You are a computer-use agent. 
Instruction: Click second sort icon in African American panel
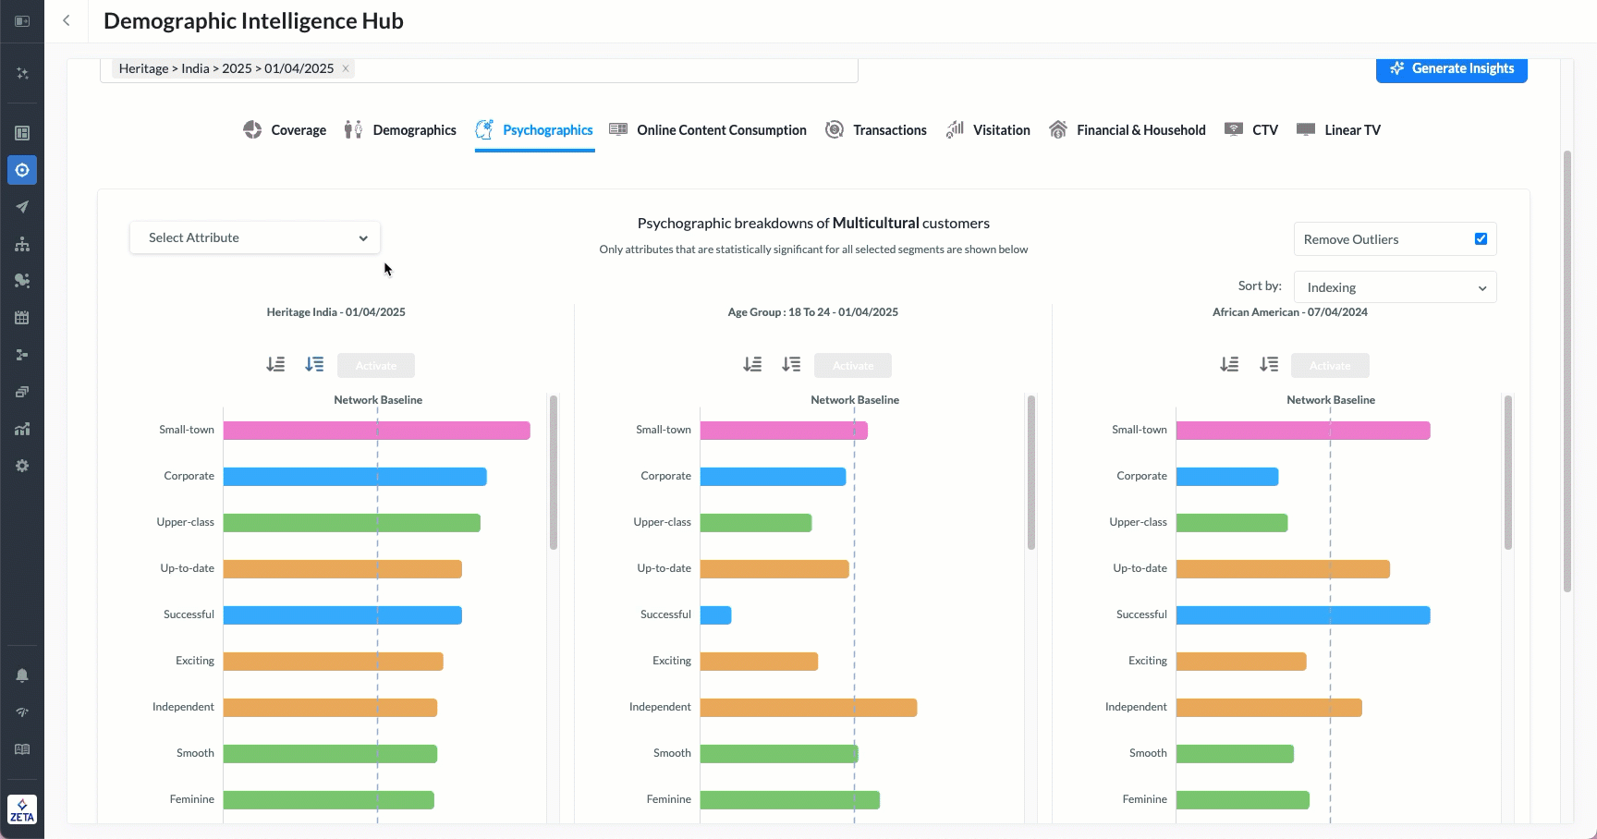[x=1268, y=365]
